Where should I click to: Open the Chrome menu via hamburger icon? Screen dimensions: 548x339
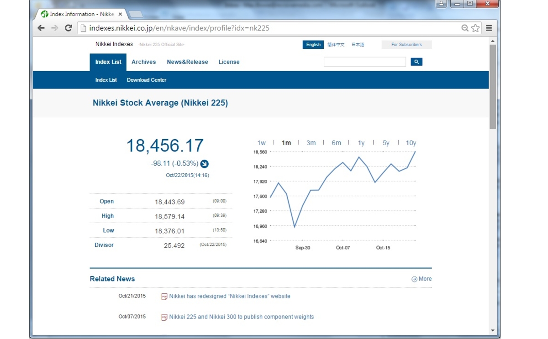pyautogui.click(x=489, y=28)
